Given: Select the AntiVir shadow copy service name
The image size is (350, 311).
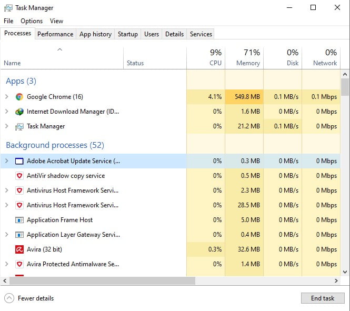Looking at the screenshot, I should [x=66, y=176].
